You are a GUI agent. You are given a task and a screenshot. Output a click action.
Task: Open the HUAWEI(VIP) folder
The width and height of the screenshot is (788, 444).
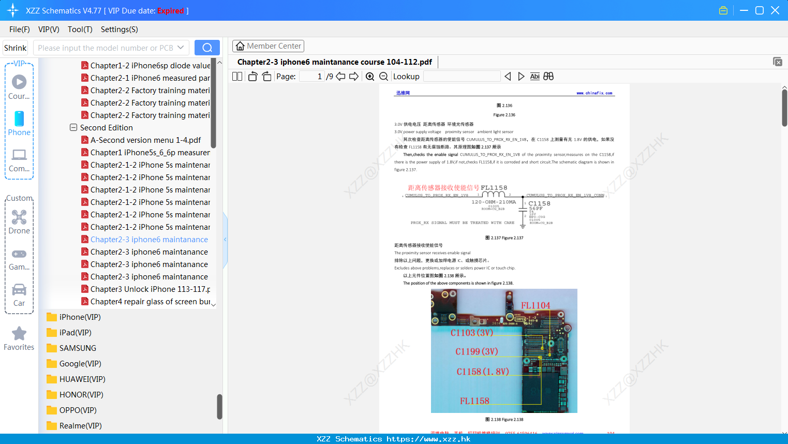(x=76, y=379)
